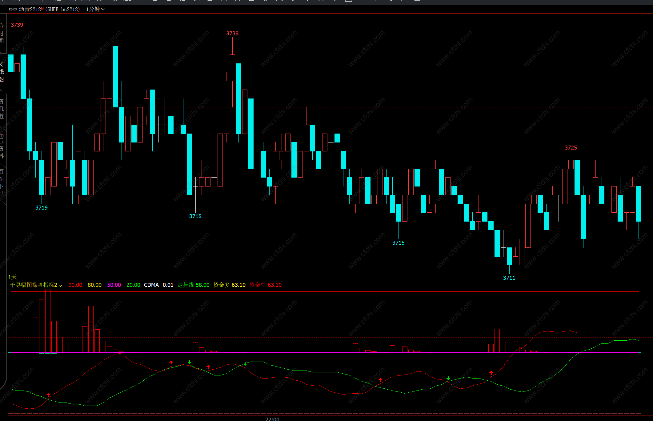This screenshot has height=421, width=653.
Task: Click the 1天 label below the chart
Action: [12, 277]
